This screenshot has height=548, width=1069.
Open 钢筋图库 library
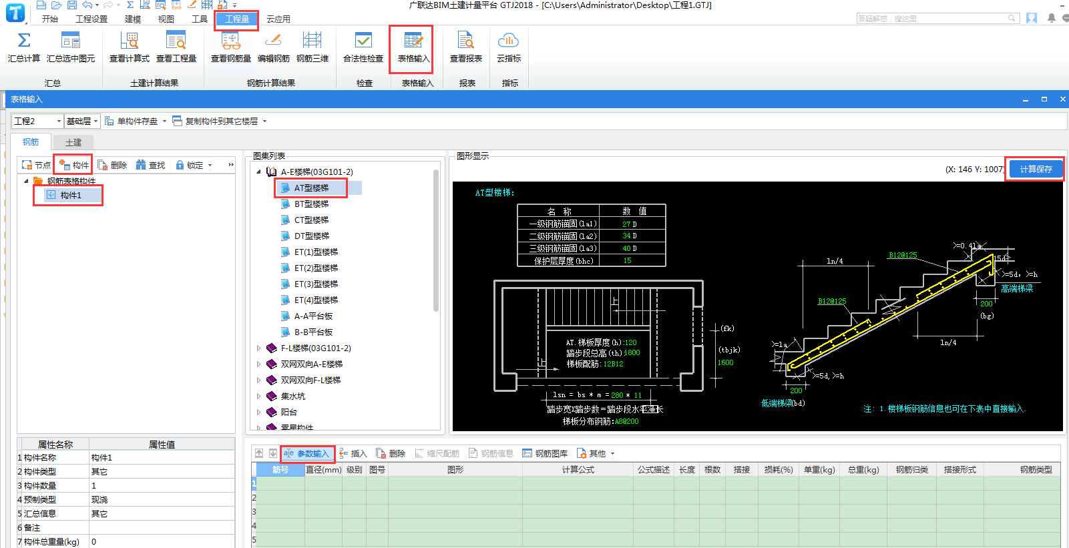click(x=545, y=453)
